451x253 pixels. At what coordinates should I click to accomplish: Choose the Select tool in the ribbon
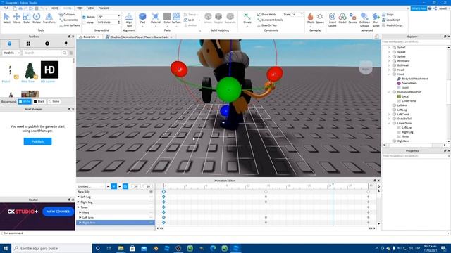[x=6, y=18]
